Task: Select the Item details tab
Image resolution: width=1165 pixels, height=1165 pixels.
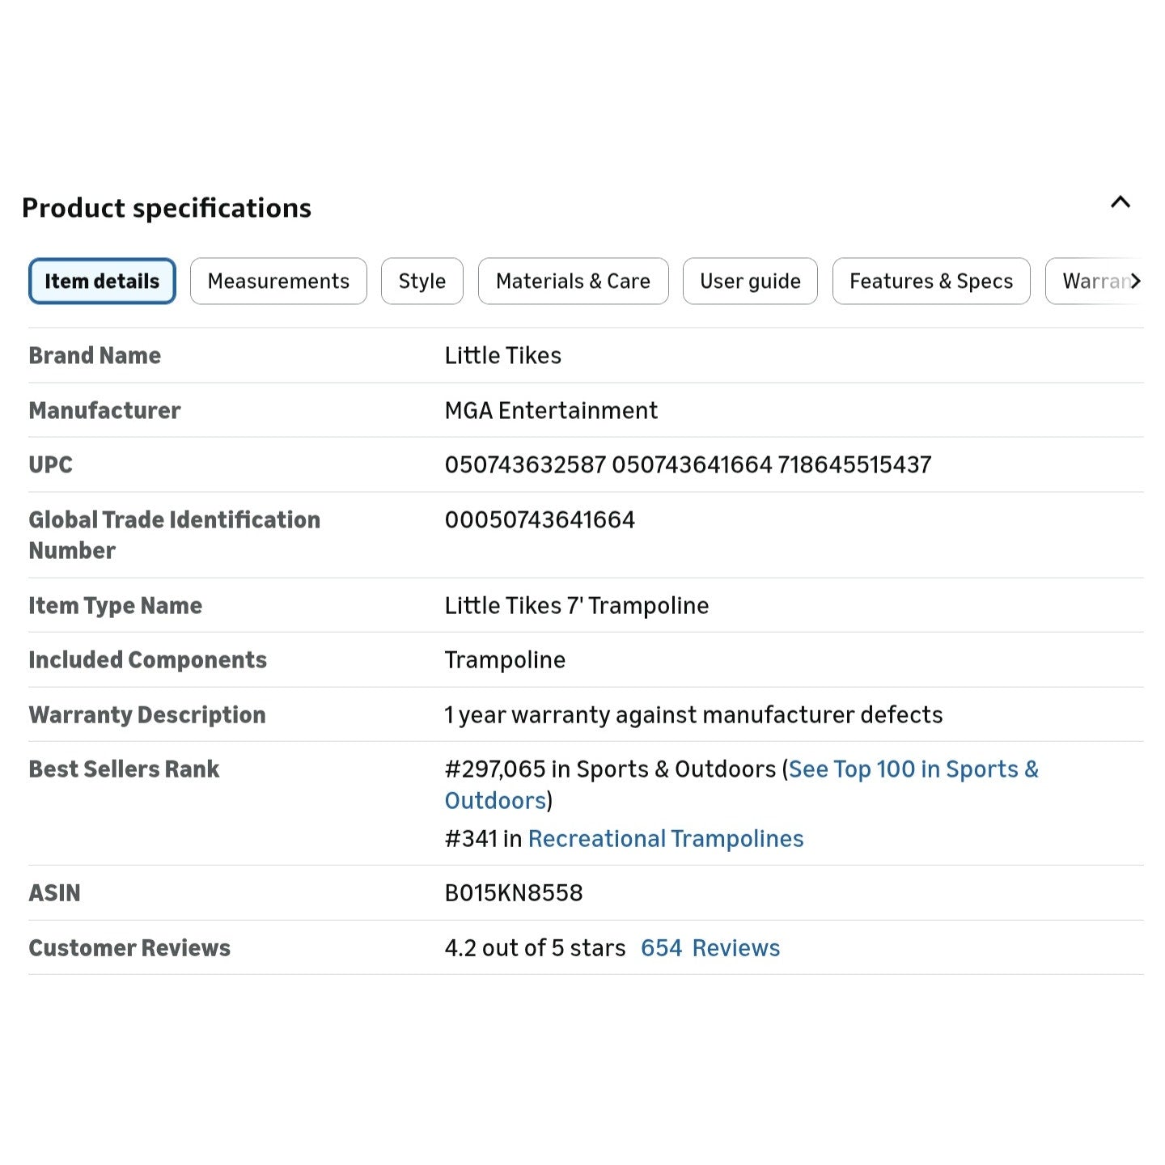Action: tap(102, 281)
